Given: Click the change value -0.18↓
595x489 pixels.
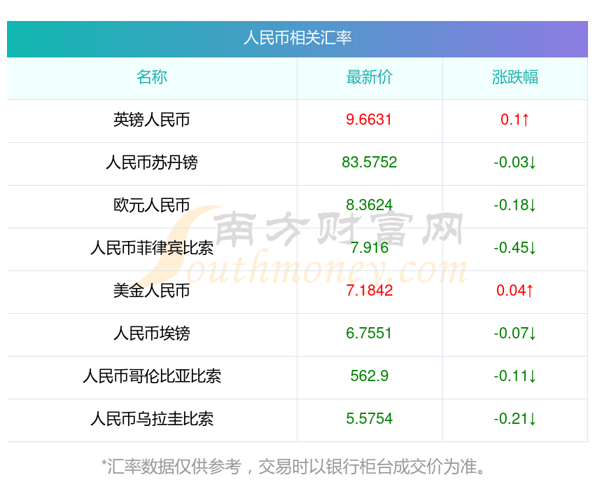Looking at the screenshot, I should pos(515,205).
